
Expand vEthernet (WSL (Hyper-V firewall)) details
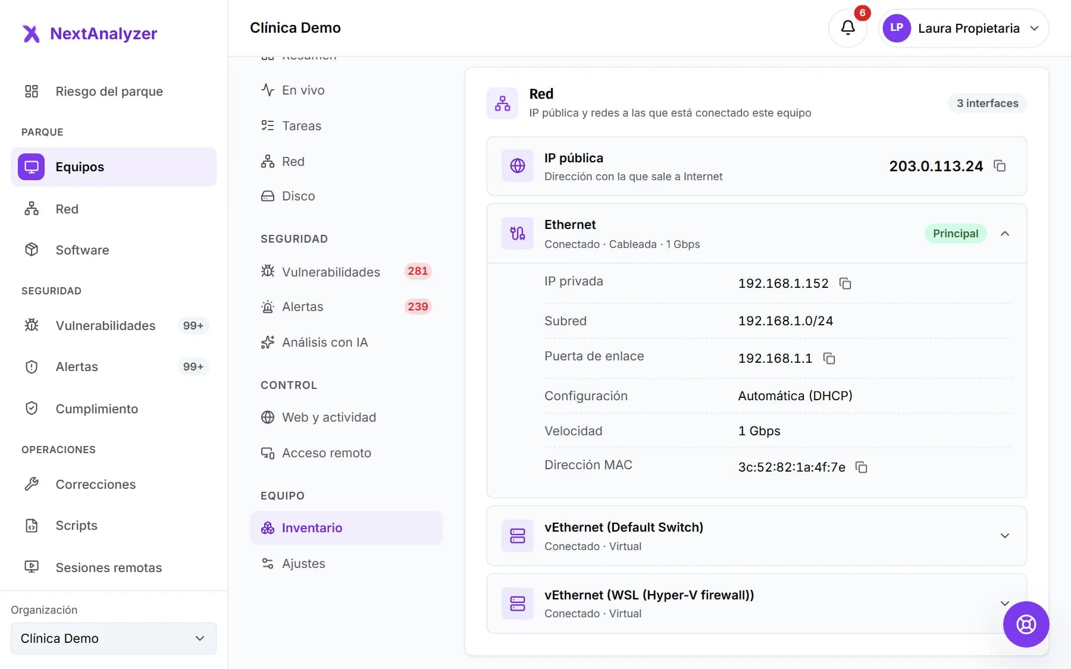tap(1005, 604)
